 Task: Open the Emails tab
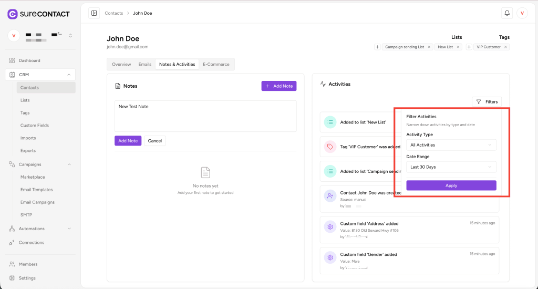pos(145,64)
